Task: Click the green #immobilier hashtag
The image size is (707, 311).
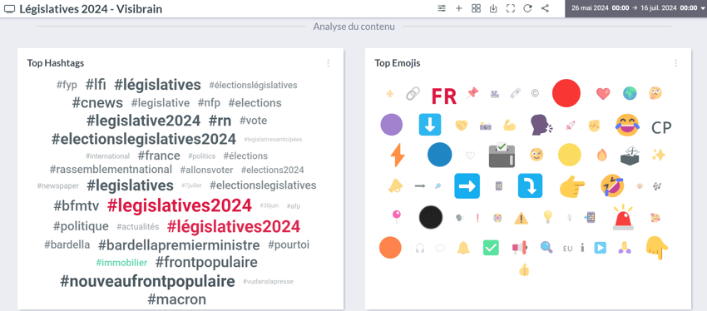Action: pyautogui.click(x=121, y=262)
